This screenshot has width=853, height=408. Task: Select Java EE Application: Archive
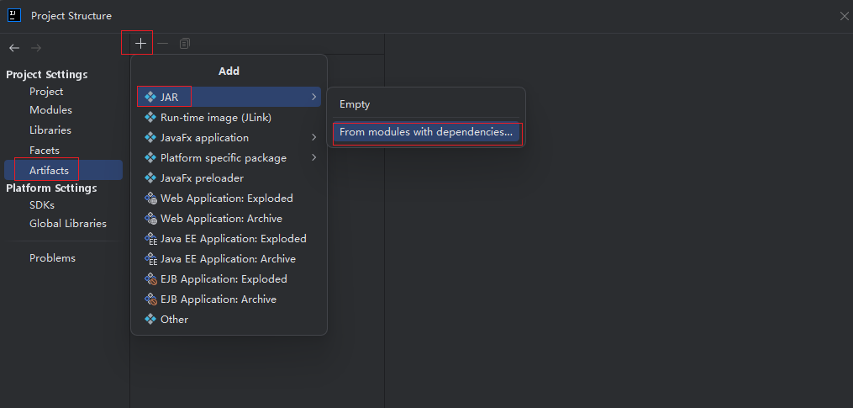coord(229,259)
